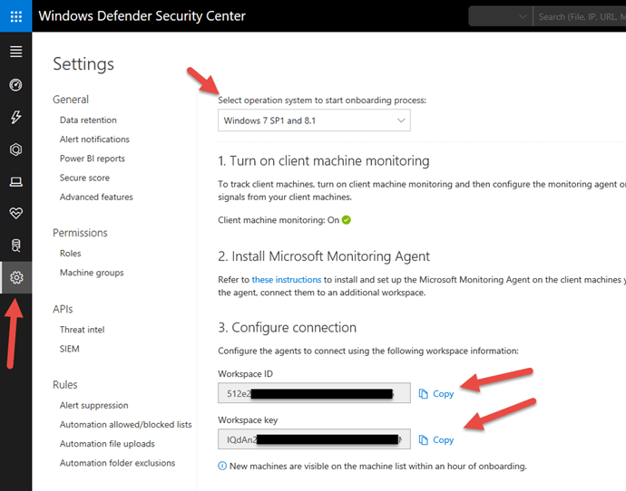The width and height of the screenshot is (626, 491).
Task: Select the settings gear icon in sidebar
Action: [x=15, y=277]
